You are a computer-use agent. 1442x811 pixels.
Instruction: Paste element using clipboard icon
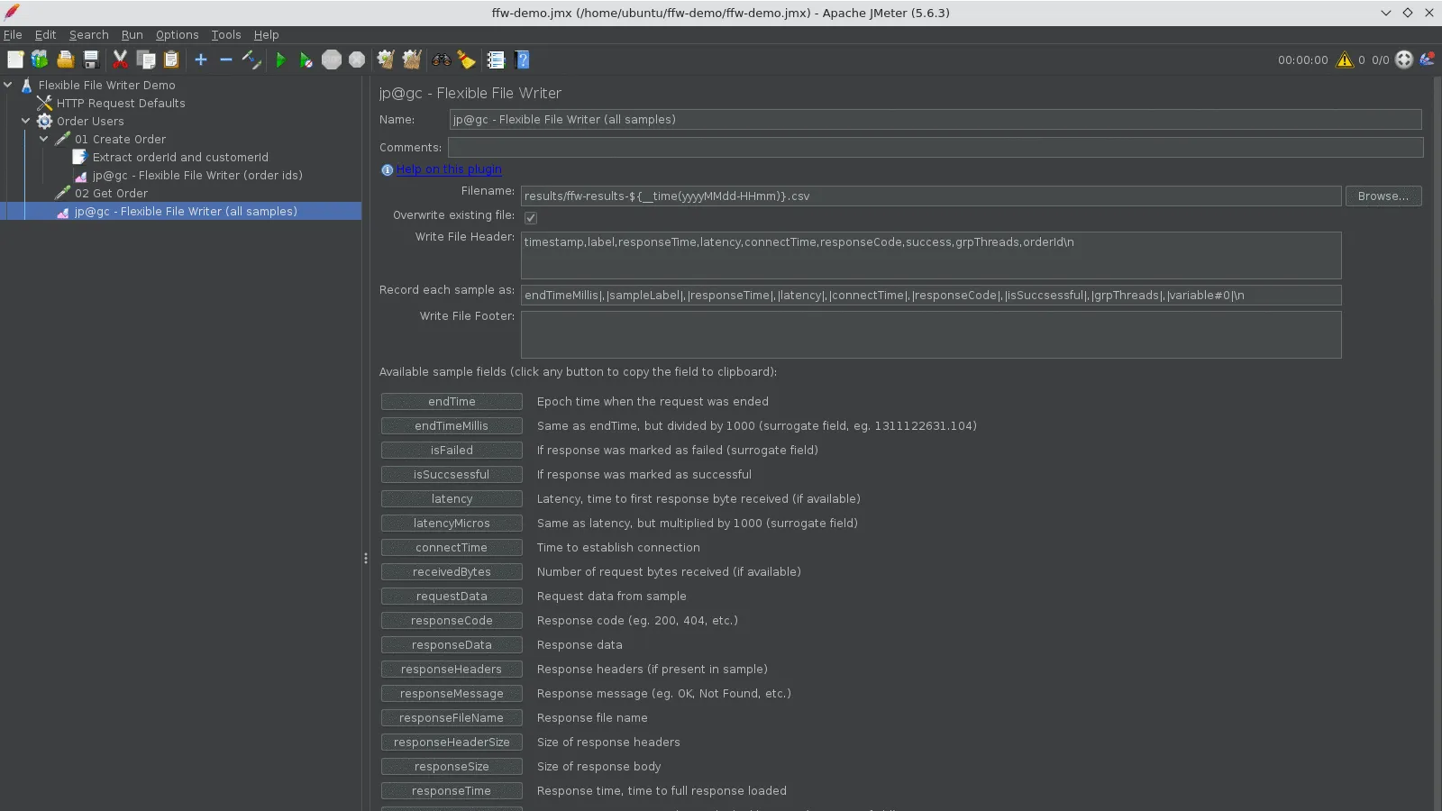(x=171, y=59)
